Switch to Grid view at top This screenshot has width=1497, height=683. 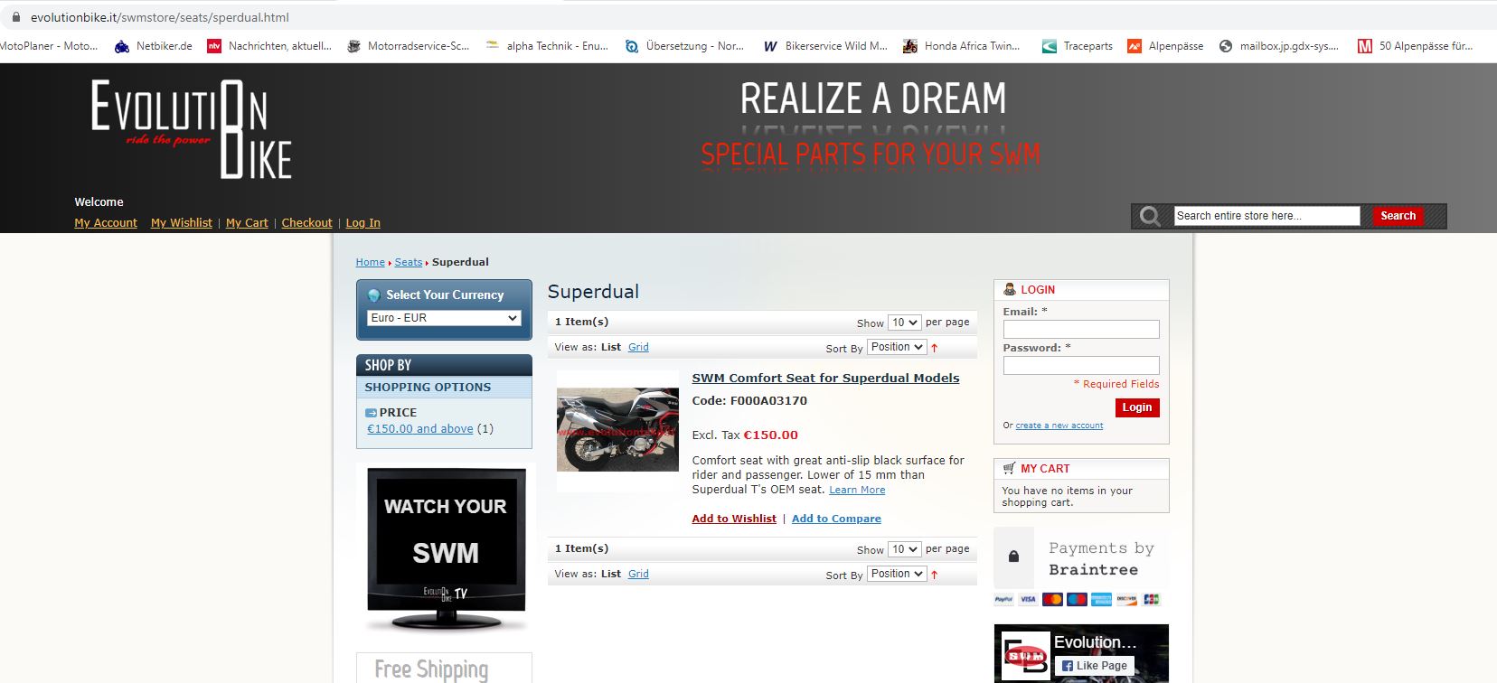click(638, 347)
